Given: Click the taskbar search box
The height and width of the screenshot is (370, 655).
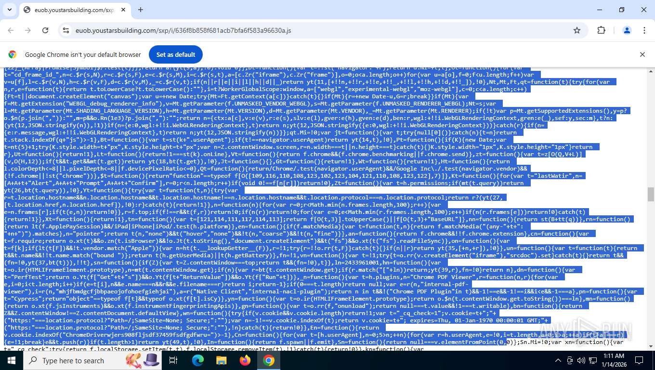Looking at the screenshot, I should [92, 360].
